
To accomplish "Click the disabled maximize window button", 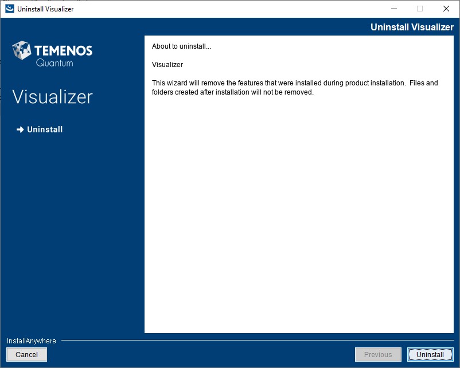I will coord(420,9).
